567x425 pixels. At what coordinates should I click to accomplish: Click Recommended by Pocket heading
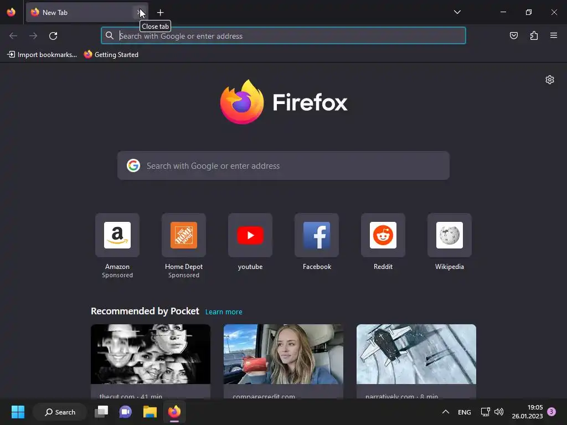(x=145, y=311)
